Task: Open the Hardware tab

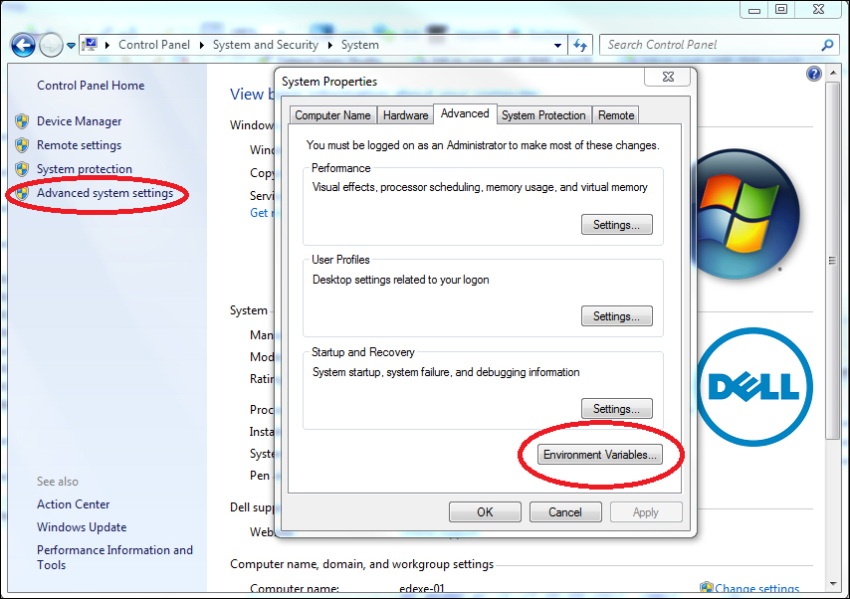Action: click(x=406, y=115)
